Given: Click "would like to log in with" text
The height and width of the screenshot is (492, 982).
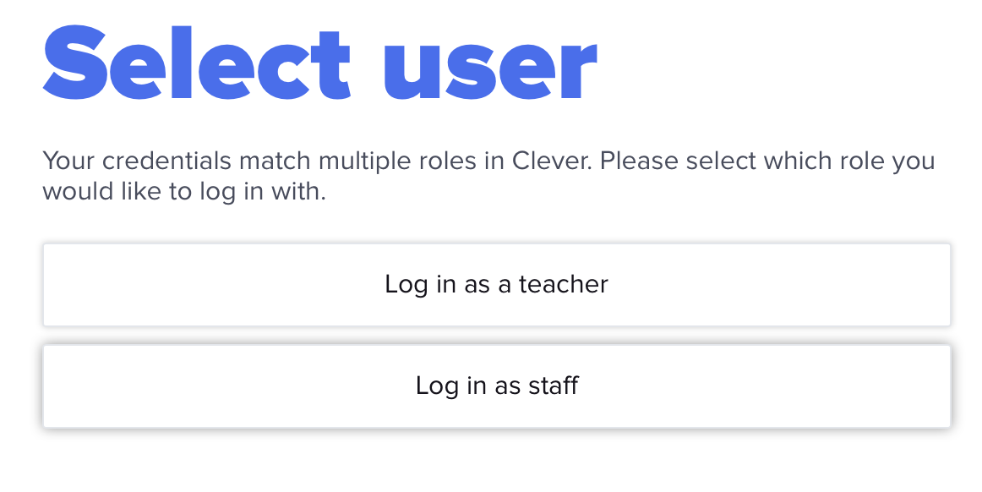Looking at the screenshot, I should [183, 192].
